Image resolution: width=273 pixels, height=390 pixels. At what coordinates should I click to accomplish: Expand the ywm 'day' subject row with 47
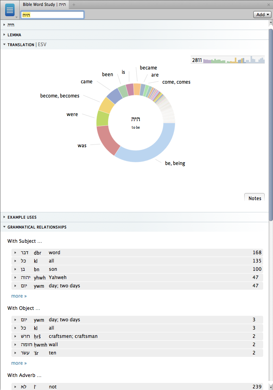[15, 286]
